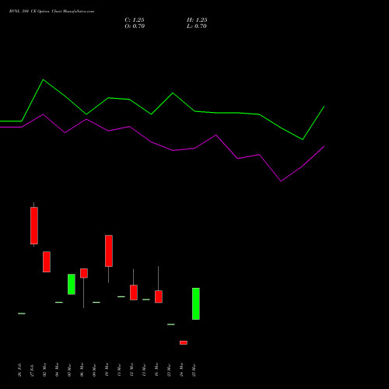Select the '04 Mar' date axis label
The height and width of the screenshot is (389, 389).
pos(57,370)
